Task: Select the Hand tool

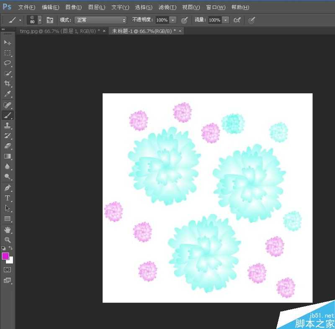Action: tap(8, 230)
